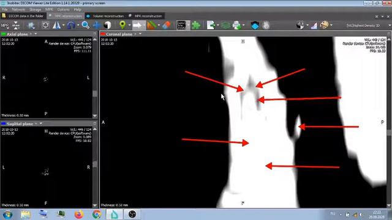The width and height of the screenshot is (392, 220).
Task: Click the blurred star settings icon
Action: (x=31, y=25)
